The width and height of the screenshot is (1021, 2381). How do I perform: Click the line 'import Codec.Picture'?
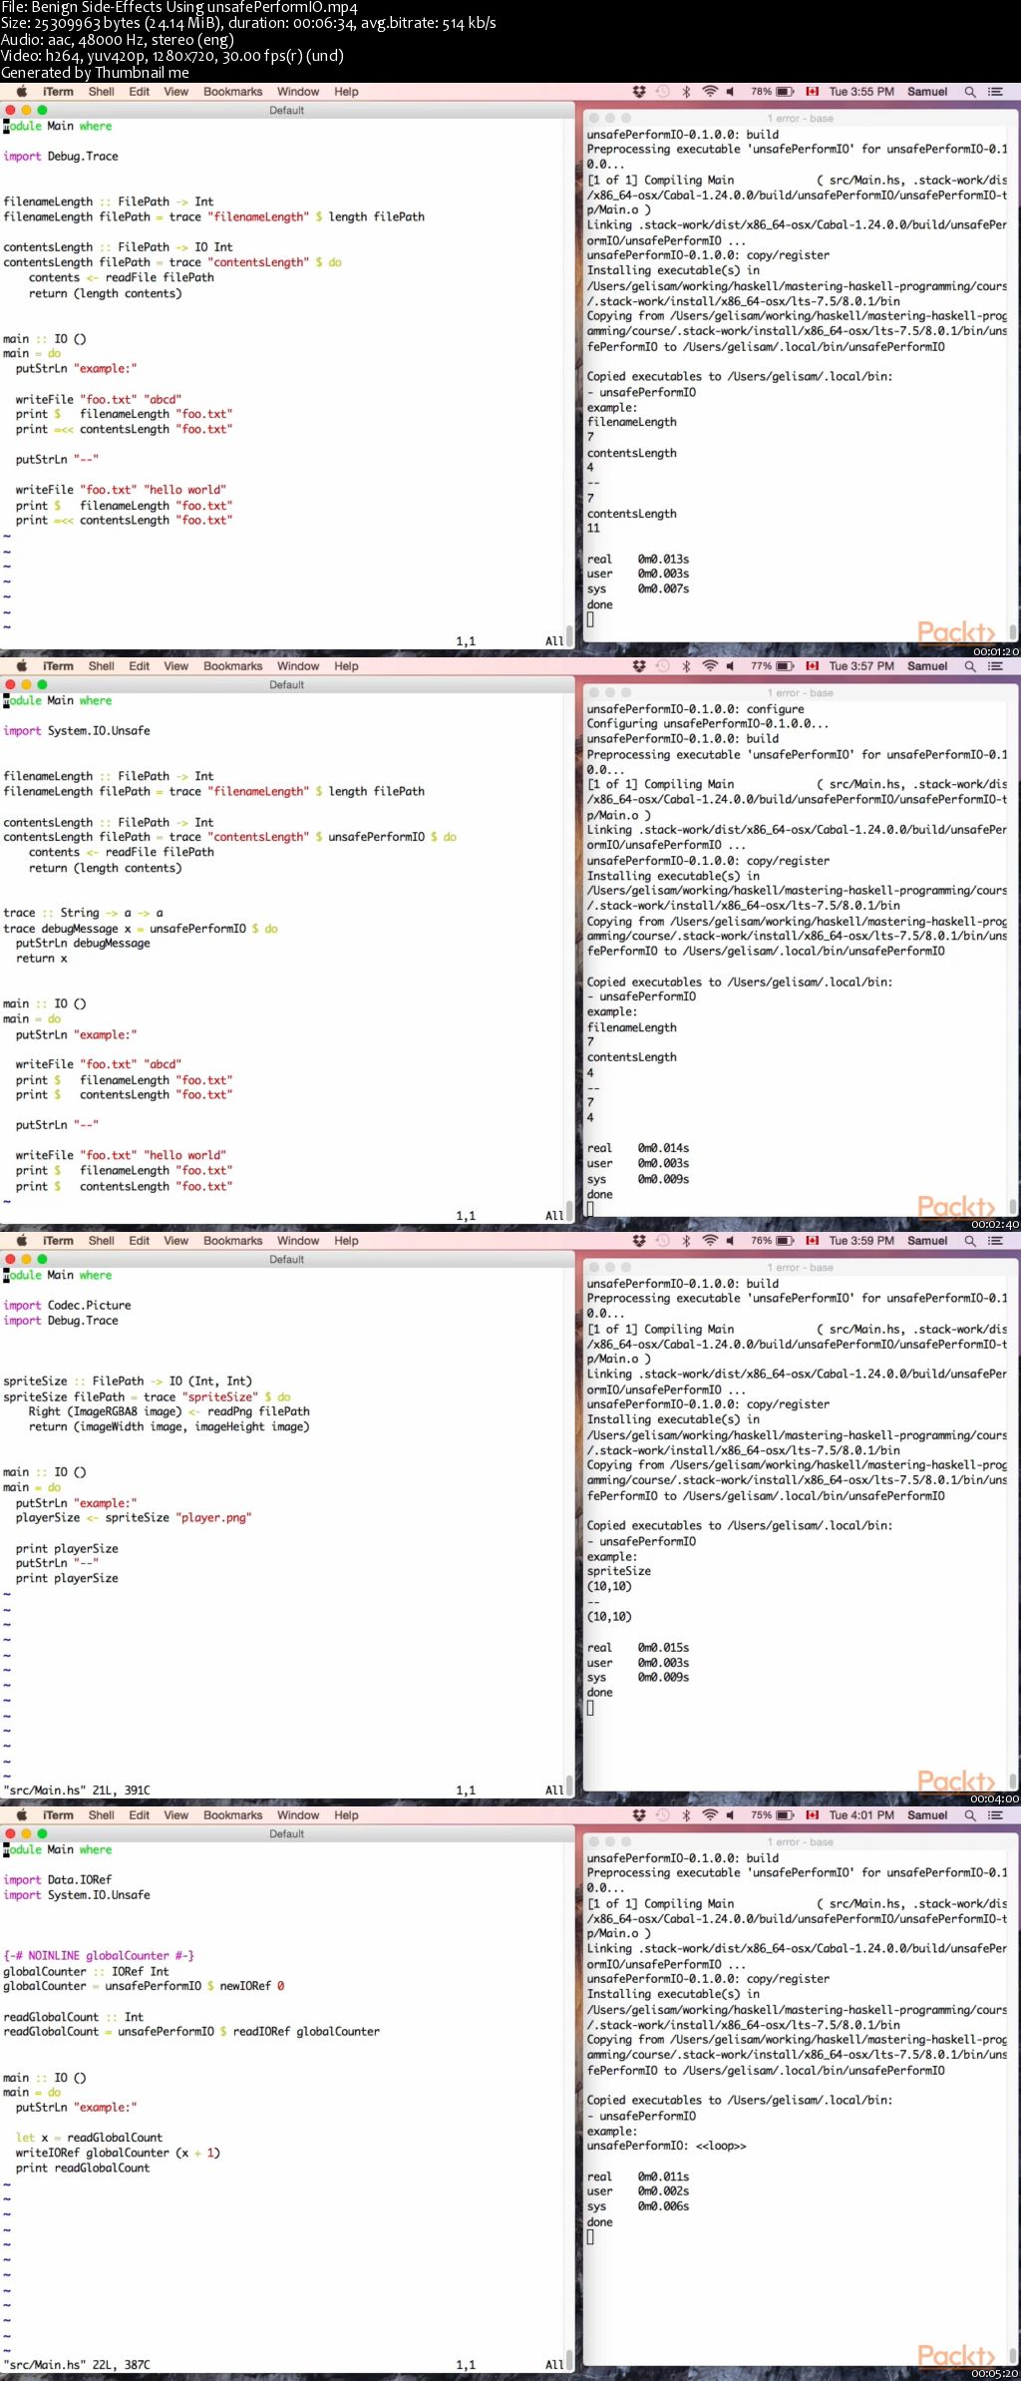point(67,1305)
